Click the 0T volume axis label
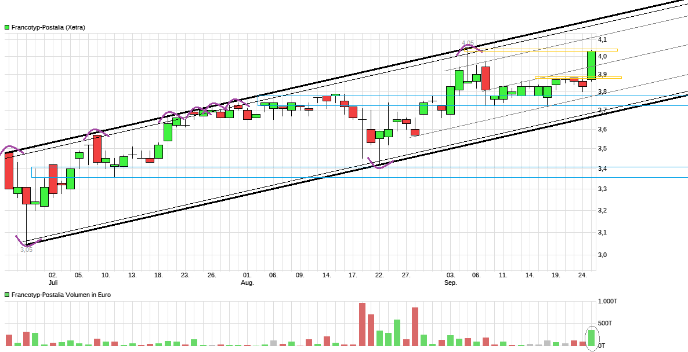The width and height of the screenshot is (688, 352). (602, 346)
